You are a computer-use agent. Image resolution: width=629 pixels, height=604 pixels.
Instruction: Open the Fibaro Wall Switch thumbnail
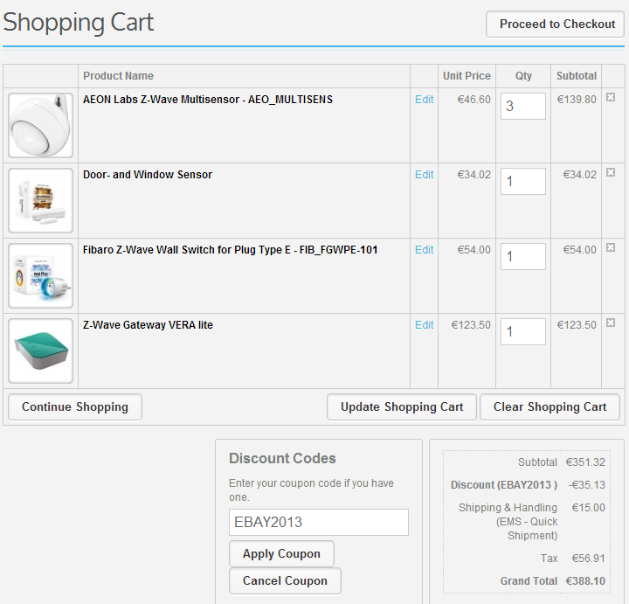coord(40,275)
